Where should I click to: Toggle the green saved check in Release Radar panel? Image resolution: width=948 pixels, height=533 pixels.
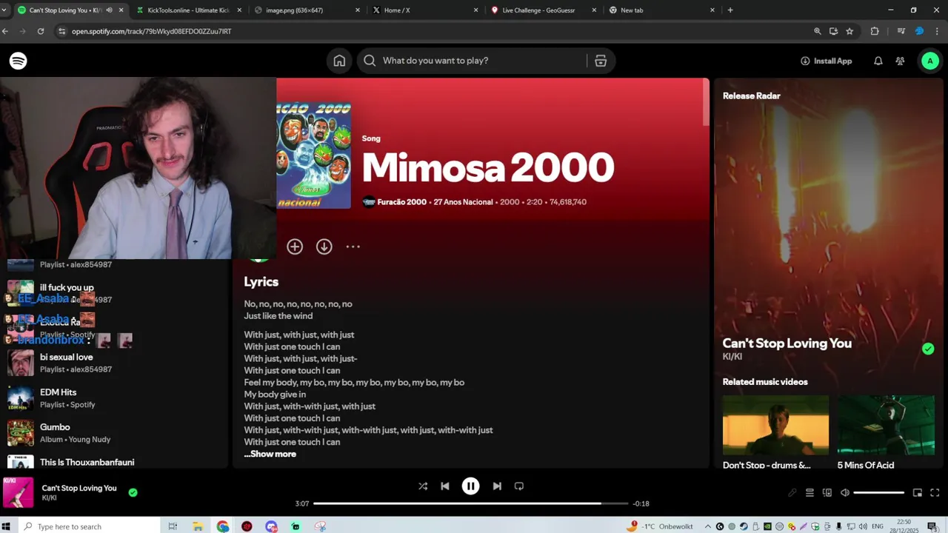[x=928, y=349]
